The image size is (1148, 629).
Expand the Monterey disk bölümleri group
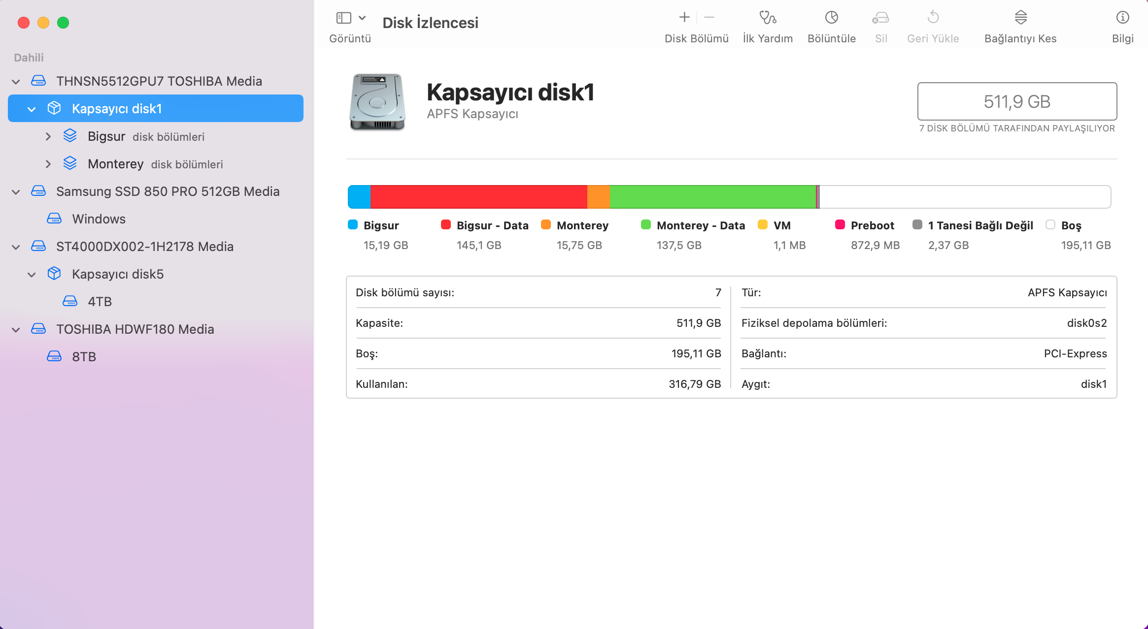pos(48,164)
